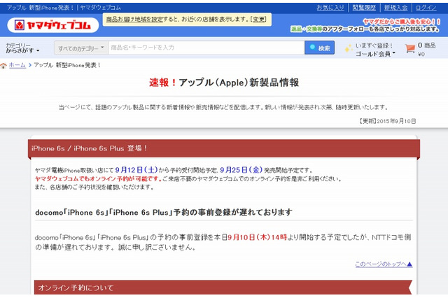This screenshot has height=298, width=448.
Task: Click the iPhone 6s / iPhone 6s Plus 登場! header
Action: tap(224, 148)
